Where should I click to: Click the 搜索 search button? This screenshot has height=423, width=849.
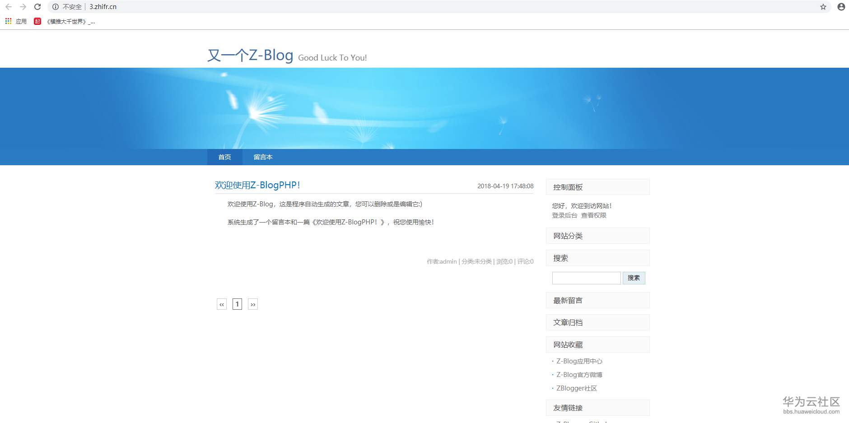[634, 278]
